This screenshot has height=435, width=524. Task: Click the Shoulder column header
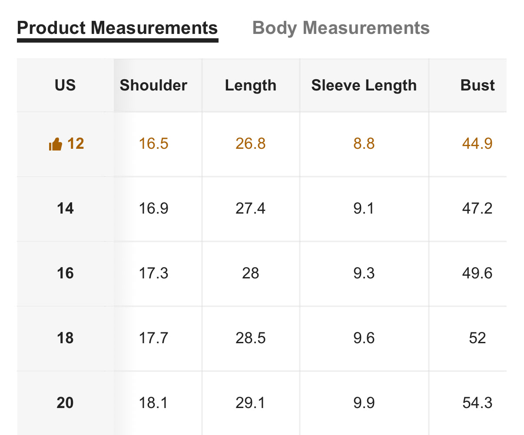pos(153,85)
